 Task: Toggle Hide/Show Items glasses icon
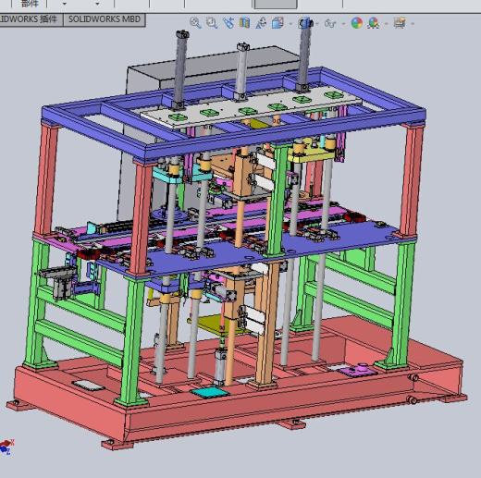click(x=330, y=23)
